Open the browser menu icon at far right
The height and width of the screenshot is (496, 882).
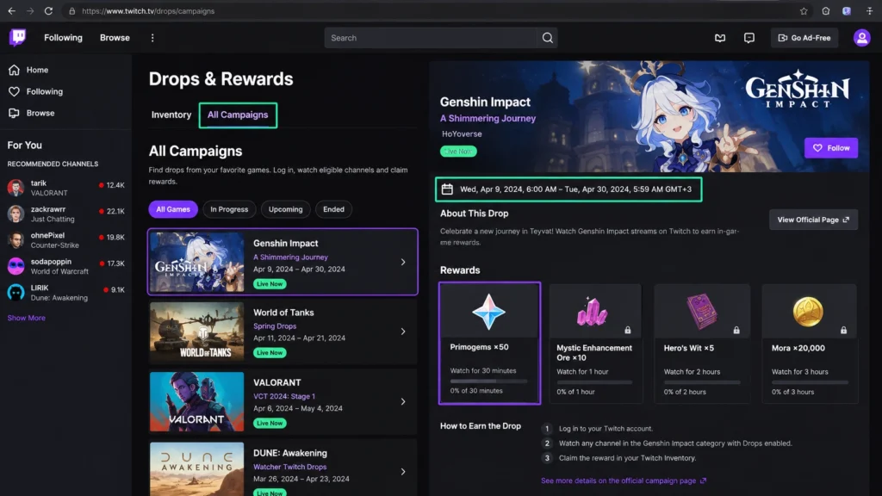pos(870,10)
